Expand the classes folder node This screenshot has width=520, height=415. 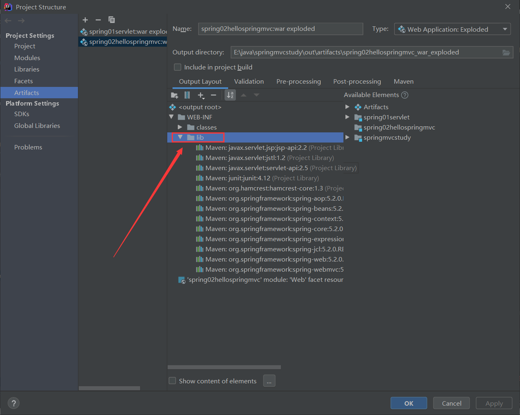(180, 128)
